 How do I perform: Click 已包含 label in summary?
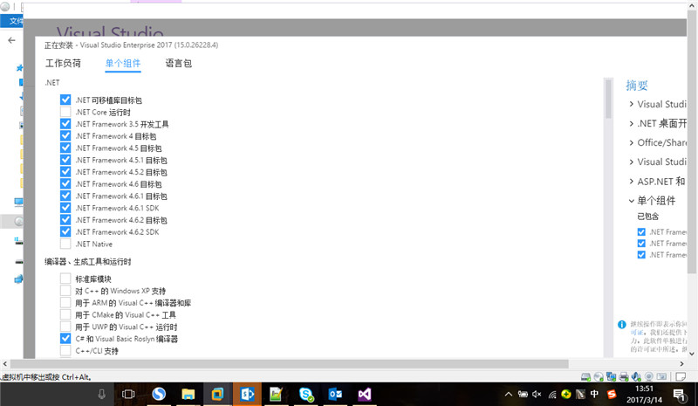point(647,217)
